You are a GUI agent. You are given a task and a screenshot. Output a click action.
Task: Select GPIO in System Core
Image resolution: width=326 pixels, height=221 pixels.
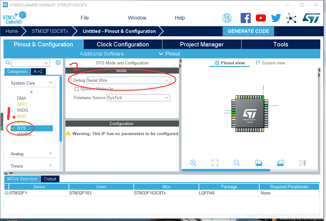[x=22, y=105]
